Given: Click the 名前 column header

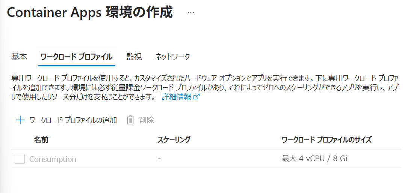Looking at the screenshot, I should (x=41, y=140).
